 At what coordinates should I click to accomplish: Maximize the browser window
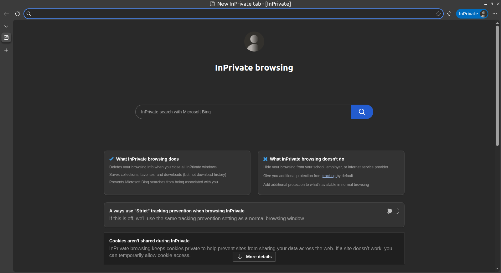point(492,4)
